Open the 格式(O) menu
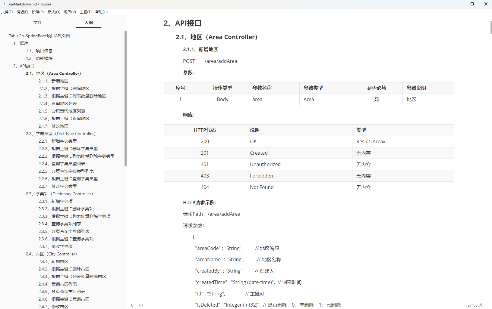 (54, 12)
